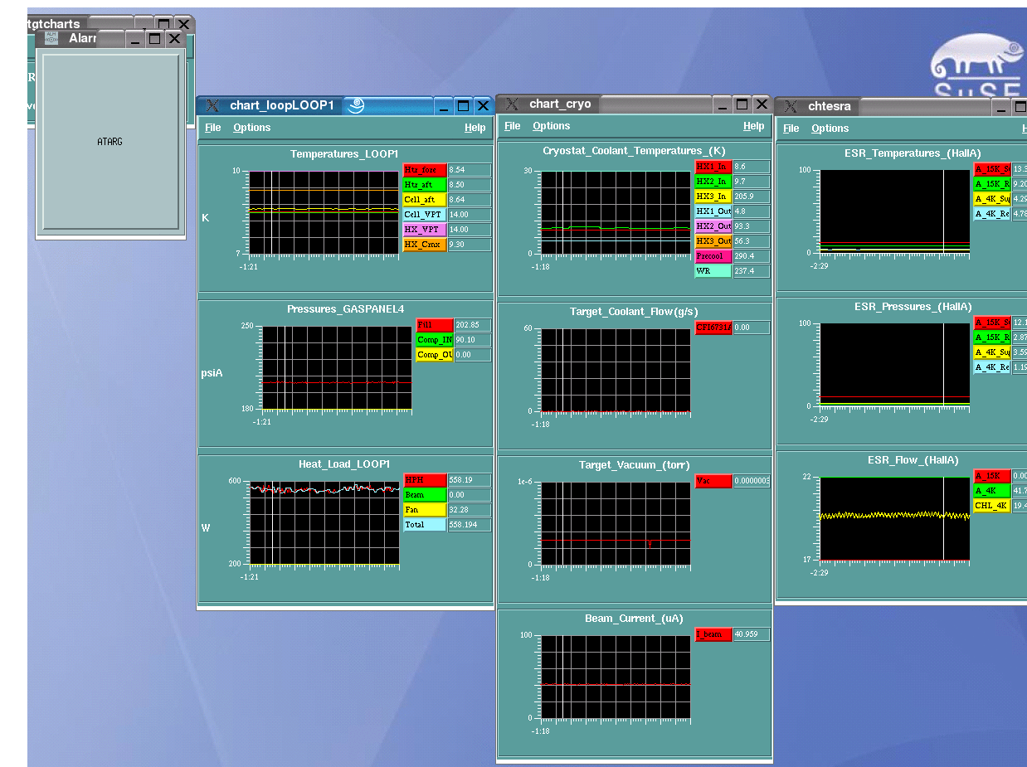The width and height of the screenshot is (1027, 767).
Task: Open Help menu in chart_loopLOOP1 window
Action: 475,128
